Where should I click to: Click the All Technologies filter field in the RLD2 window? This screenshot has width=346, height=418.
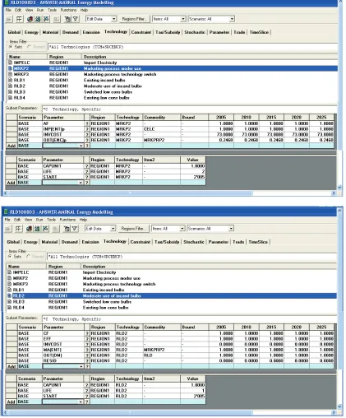pos(191,257)
